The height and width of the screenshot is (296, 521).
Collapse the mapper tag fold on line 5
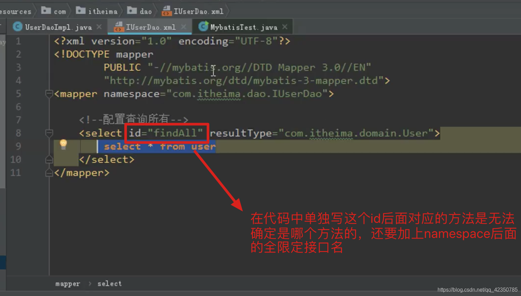click(49, 94)
